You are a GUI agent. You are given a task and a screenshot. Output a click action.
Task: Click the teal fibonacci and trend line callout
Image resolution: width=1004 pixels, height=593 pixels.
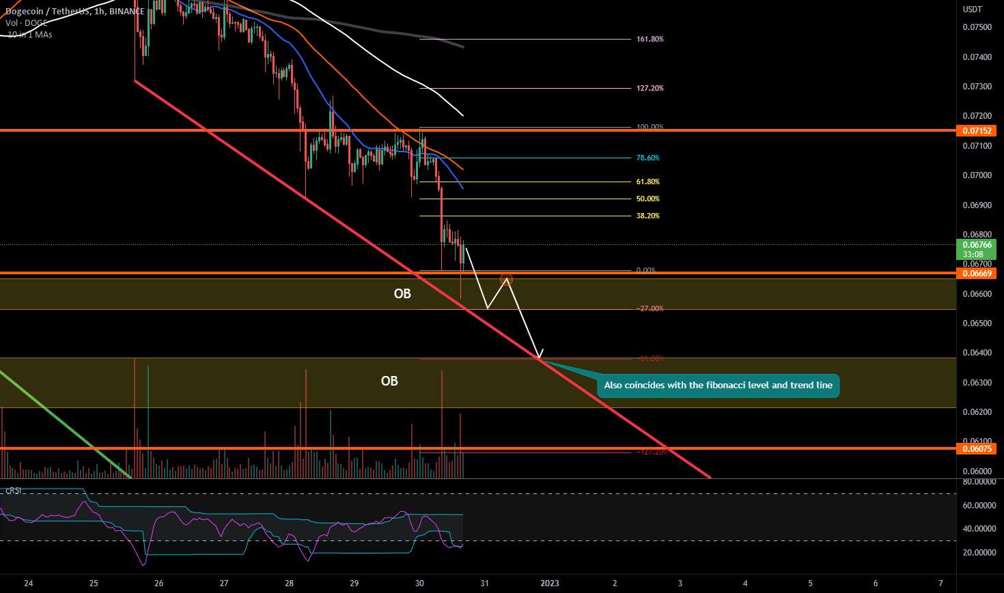tap(719, 386)
